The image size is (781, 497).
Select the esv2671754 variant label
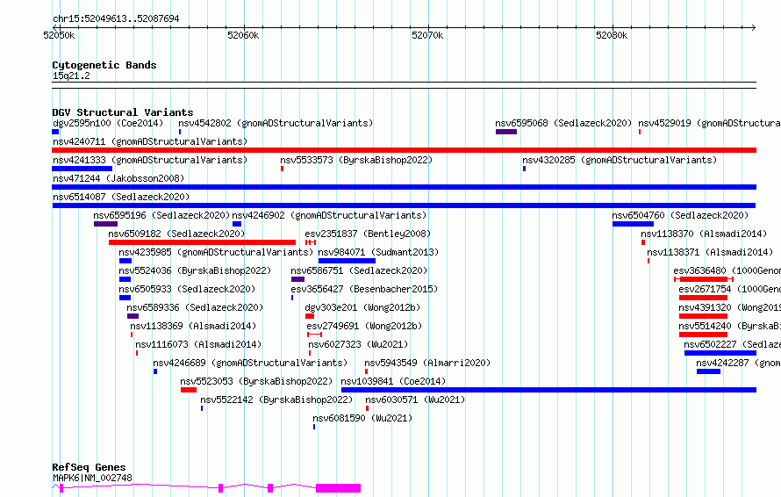point(730,289)
